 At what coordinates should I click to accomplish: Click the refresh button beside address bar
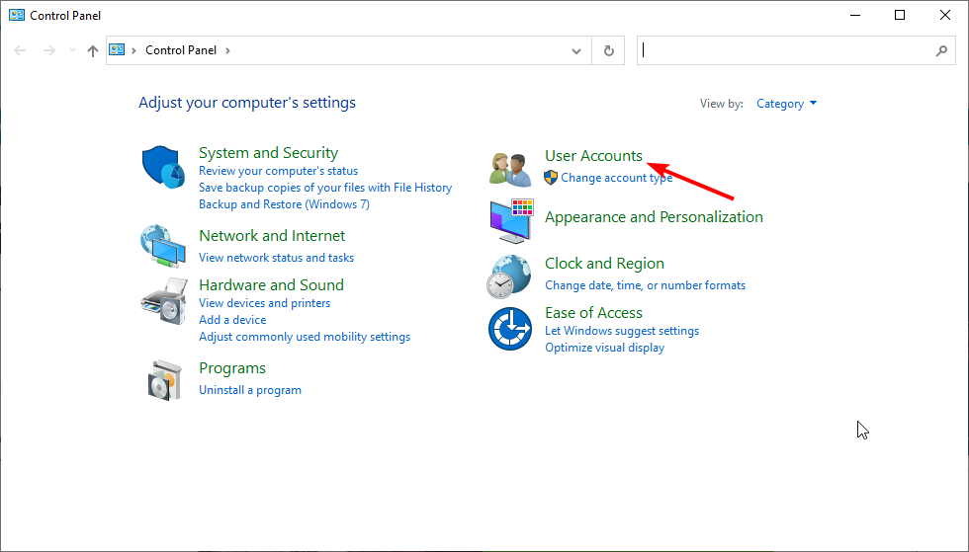click(x=608, y=50)
